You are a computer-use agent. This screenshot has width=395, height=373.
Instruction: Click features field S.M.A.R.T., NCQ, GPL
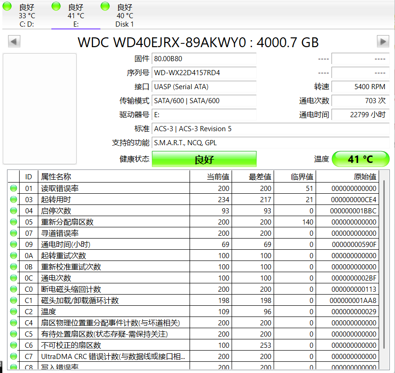pyautogui.click(x=271, y=143)
